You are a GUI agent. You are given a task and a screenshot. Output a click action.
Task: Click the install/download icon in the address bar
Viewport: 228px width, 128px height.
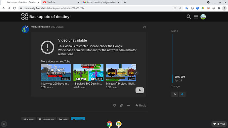point(175,8)
